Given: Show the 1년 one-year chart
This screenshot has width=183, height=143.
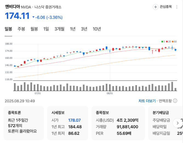Looking at the screenshot, I should [73, 29].
